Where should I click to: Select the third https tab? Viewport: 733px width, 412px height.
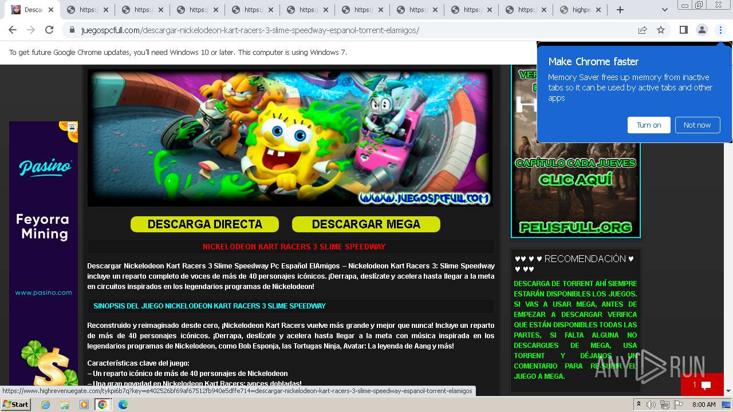click(197, 10)
